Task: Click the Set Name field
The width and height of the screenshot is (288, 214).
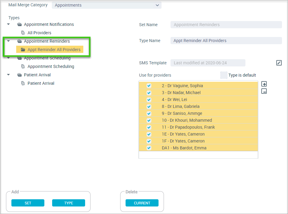Action: pos(226,25)
